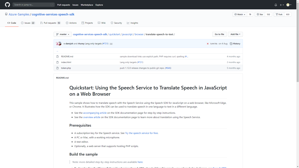The image size is (299, 168).
Task: Open #646 link in the token.php row
Action: pos(168,68)
